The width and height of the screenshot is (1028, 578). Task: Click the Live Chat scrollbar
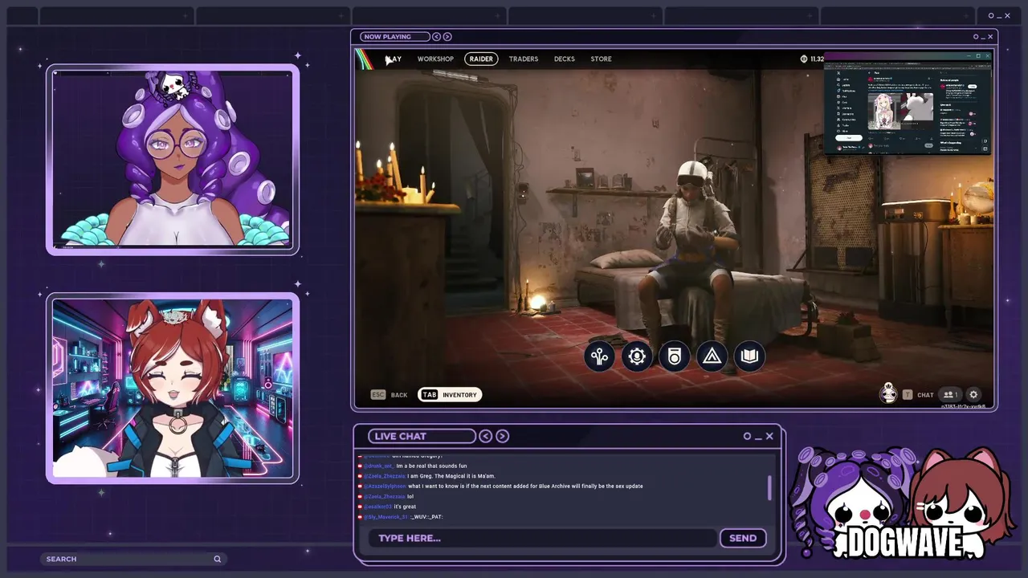point(769,487)
